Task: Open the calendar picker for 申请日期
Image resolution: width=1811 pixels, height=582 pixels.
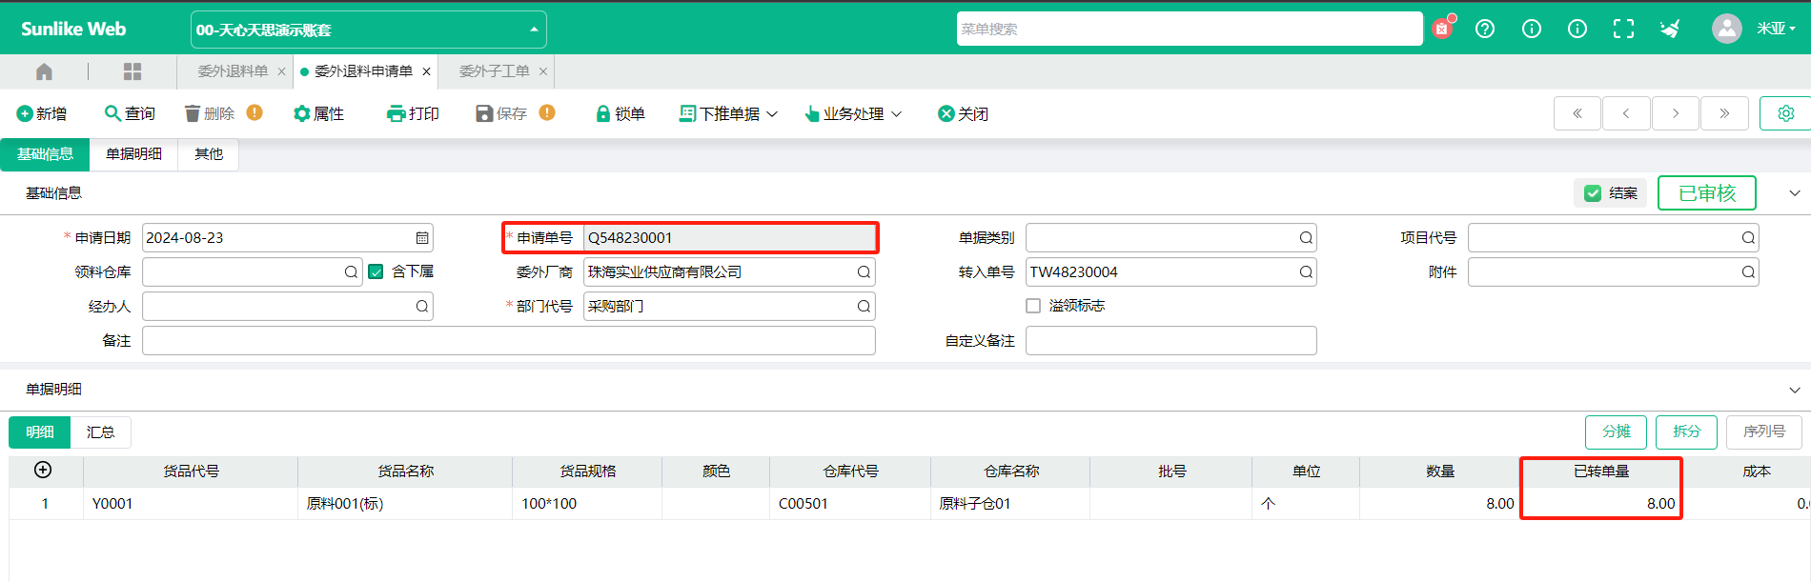Action: pos(421,238)
